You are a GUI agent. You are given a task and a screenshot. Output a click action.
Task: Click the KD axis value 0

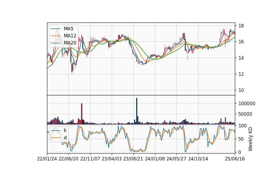pyautogui.click(x=240, y=152)
